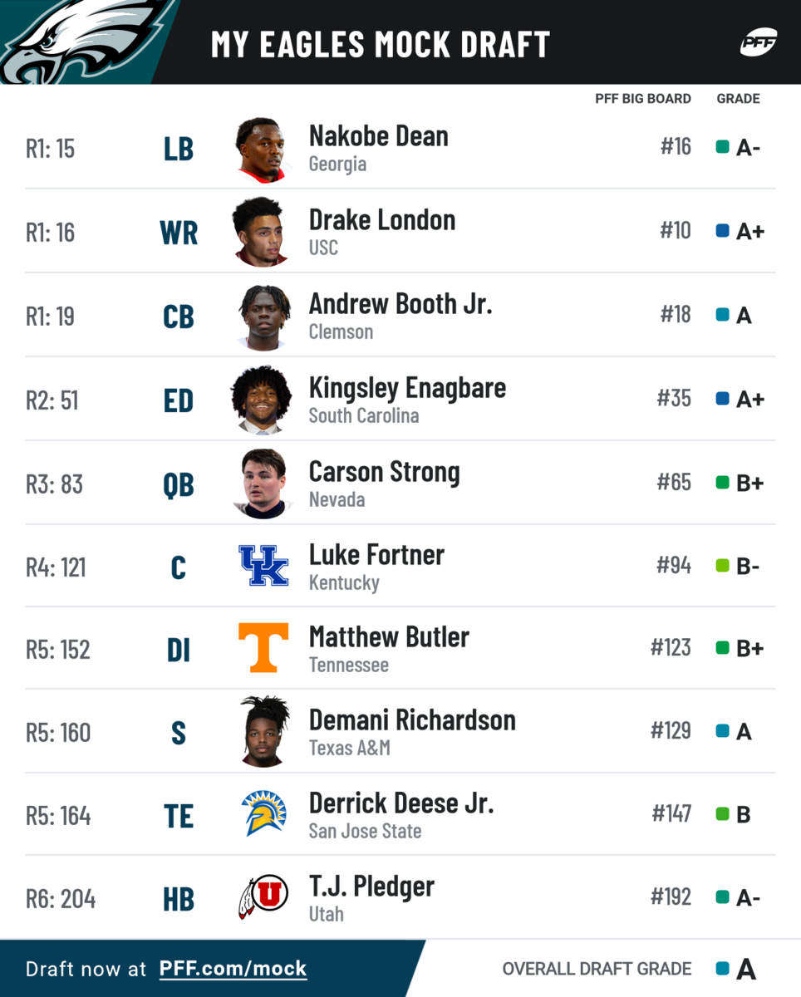The image size is (801, 997).
Task: Click the R6: 204 pick label
Action: click(61, 899)
